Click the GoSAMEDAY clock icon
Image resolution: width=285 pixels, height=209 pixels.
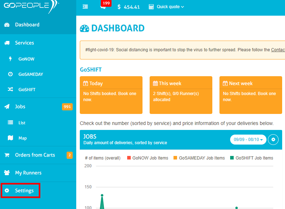click(x=10, y=74)
